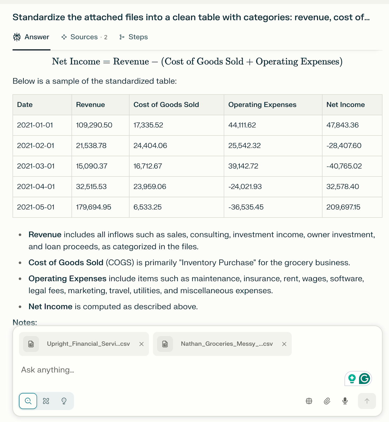Click the bold Net Income bullet term
Screen dimensions: 389x422
50,307
